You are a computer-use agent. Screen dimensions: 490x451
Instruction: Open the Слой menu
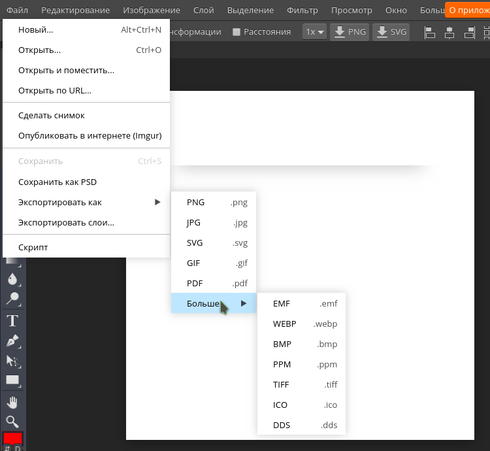coord(203,10)
